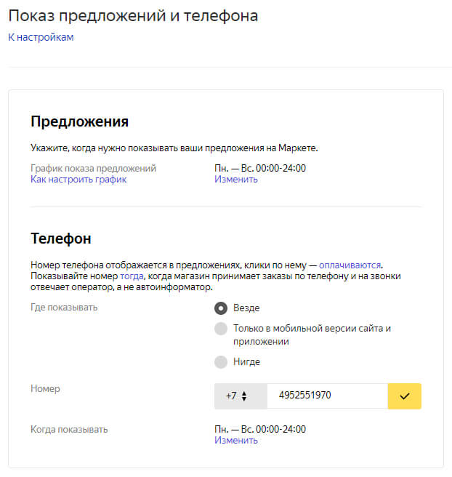The width and height of the screenshot is (452, 477).
Task: Click the "Укажите, когда нужно показывать" description text
Action: coord(174,148)
